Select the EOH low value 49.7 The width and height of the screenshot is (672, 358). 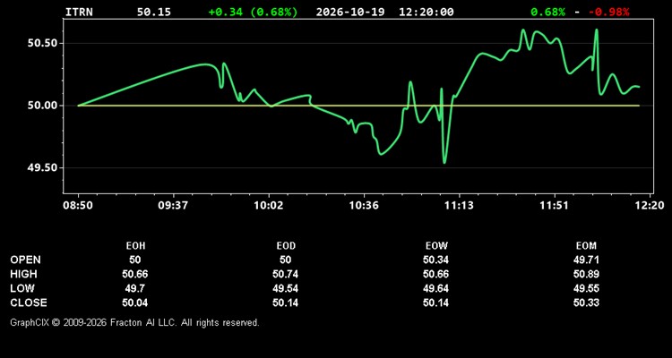[135, 288]
